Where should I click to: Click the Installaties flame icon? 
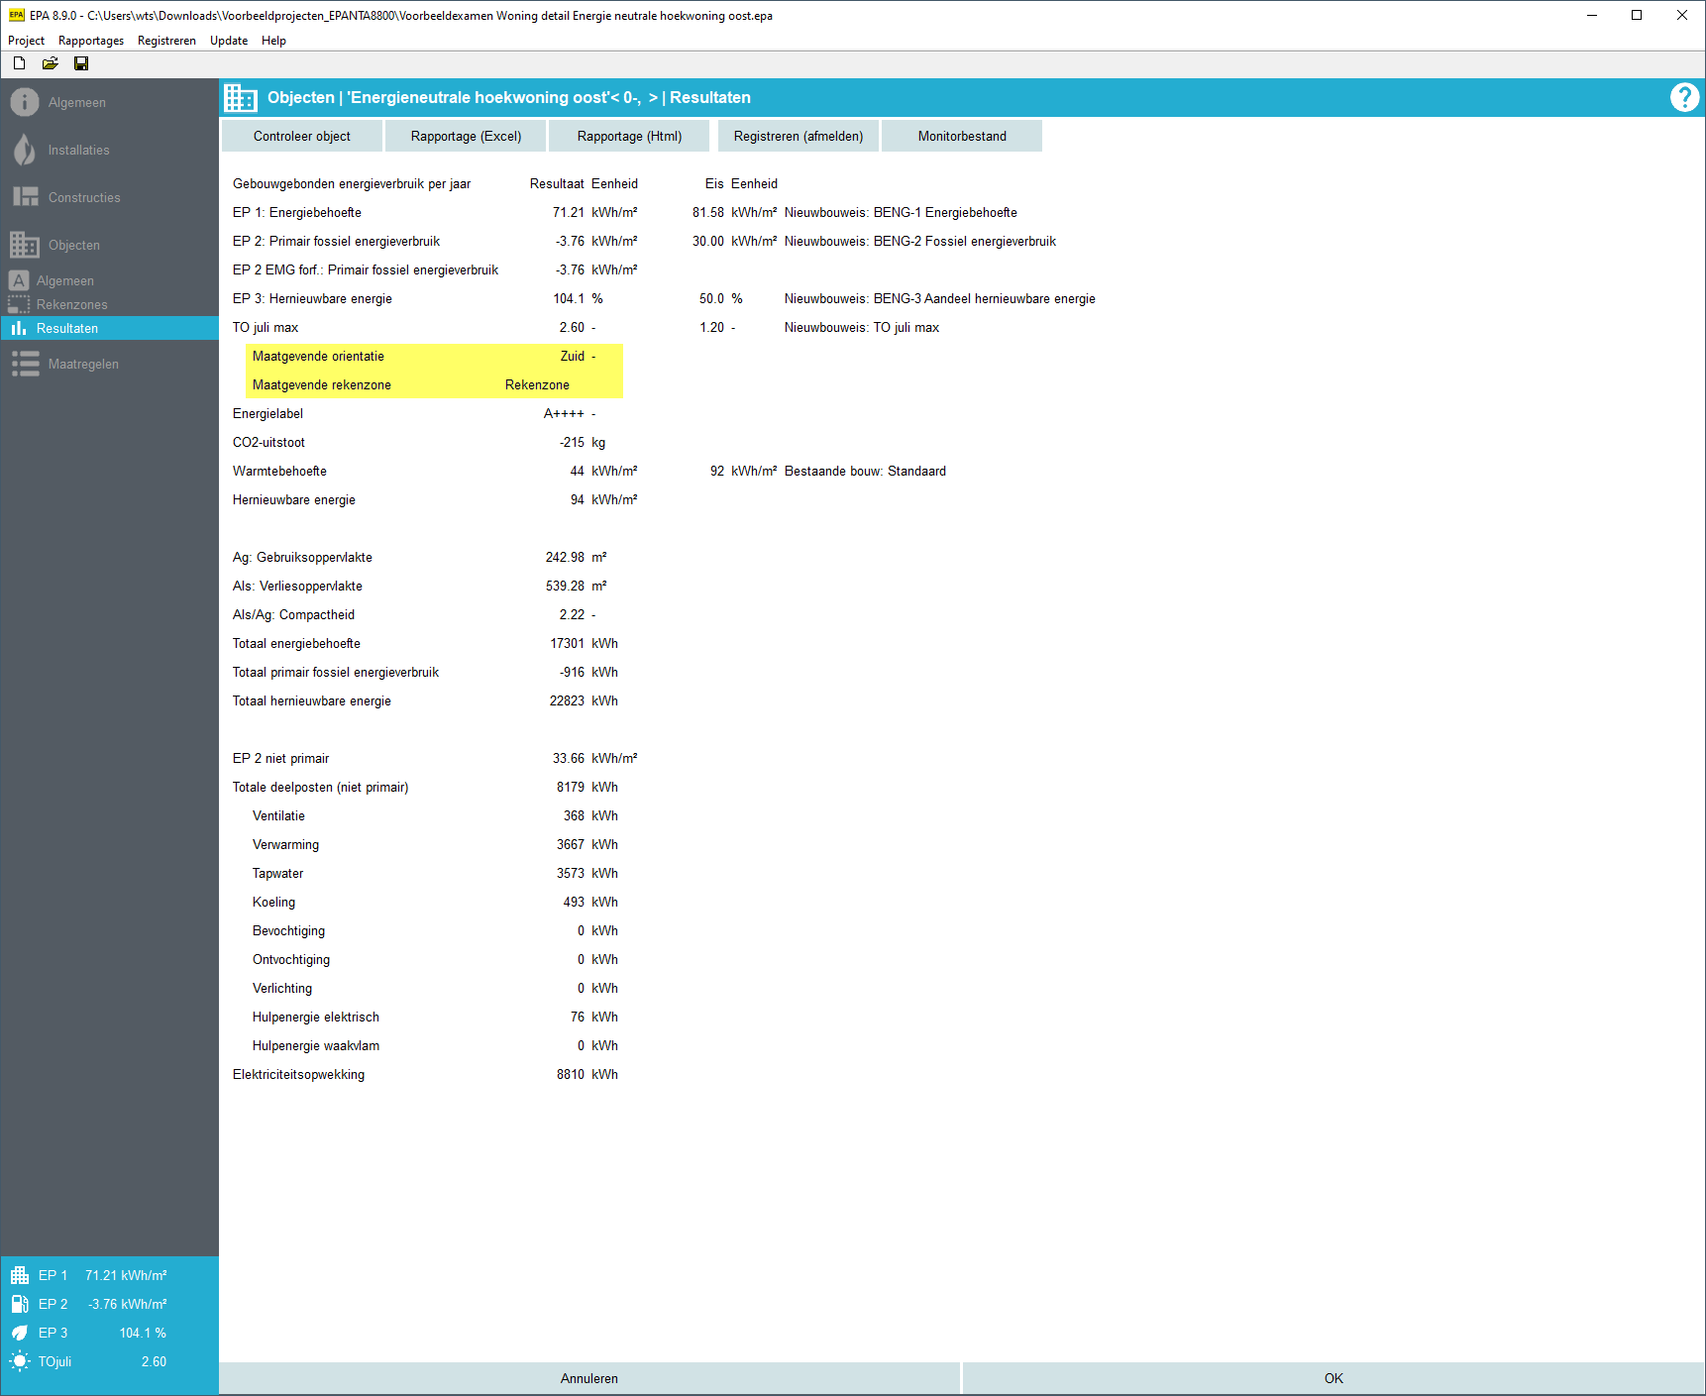pyautogui.click(x=25, y=150)
